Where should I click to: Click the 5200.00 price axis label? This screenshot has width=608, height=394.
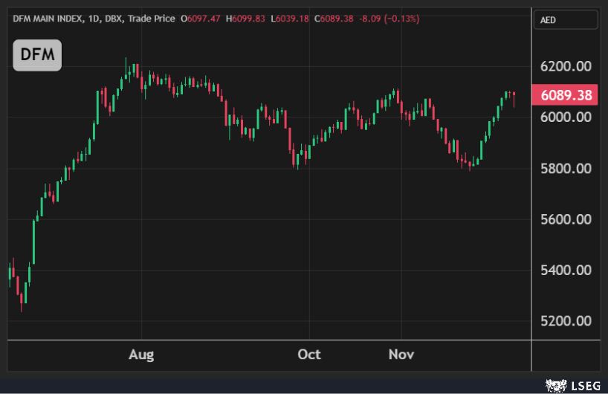click(566, 321)
